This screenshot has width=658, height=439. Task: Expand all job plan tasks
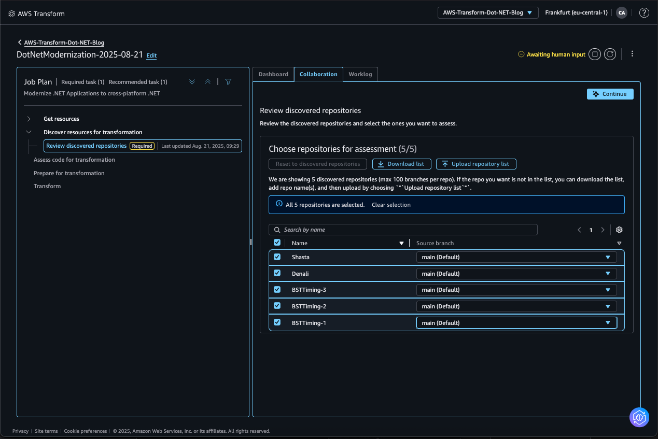(x=192, y=81)
